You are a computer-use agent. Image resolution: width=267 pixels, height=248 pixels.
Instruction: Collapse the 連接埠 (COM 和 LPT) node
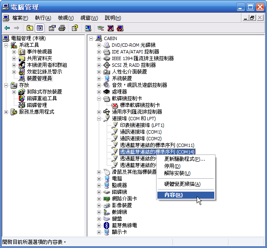[x=99, y=119]
